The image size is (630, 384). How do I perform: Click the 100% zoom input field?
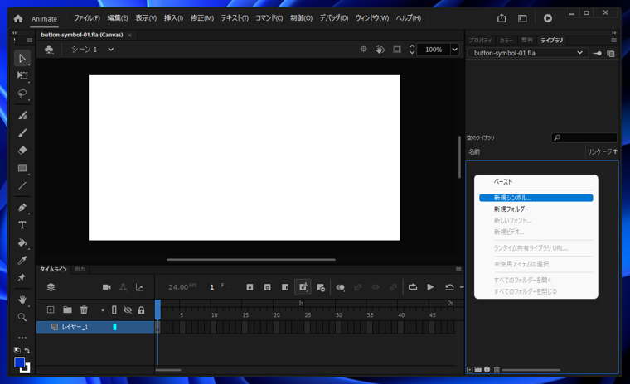(x=434, y=50)
